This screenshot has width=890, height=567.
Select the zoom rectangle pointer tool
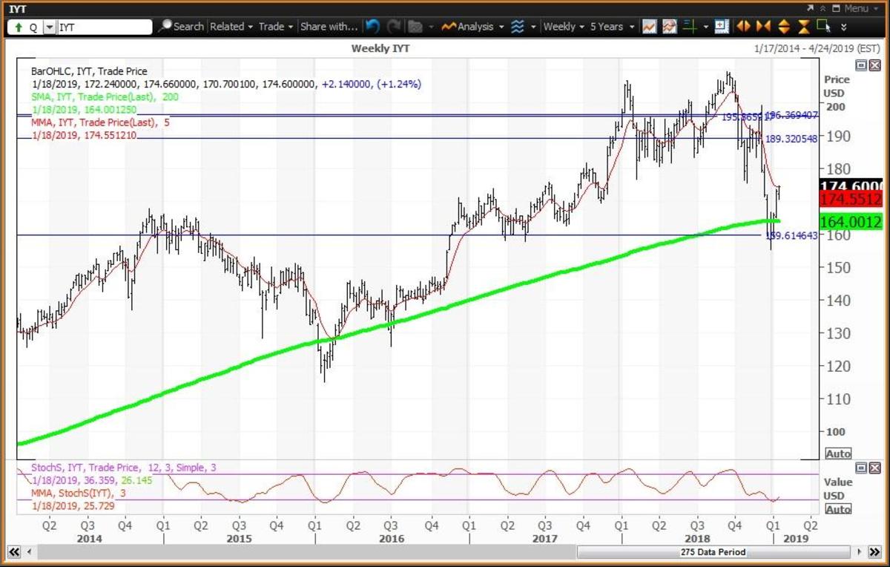823,27
